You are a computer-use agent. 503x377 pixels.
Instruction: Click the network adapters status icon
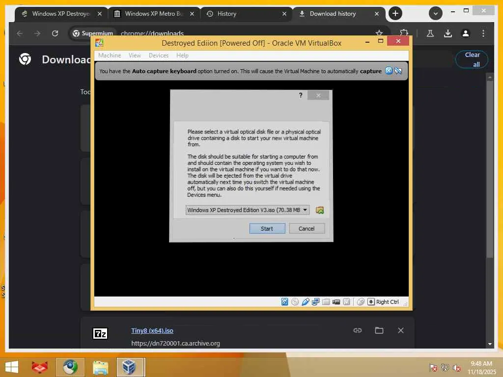click(316, 302)
